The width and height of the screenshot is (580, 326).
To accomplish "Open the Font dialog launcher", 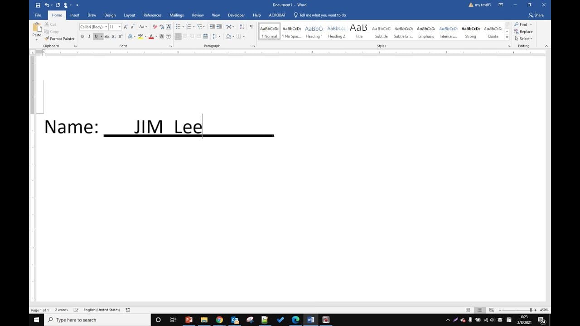I will point(170,46).
